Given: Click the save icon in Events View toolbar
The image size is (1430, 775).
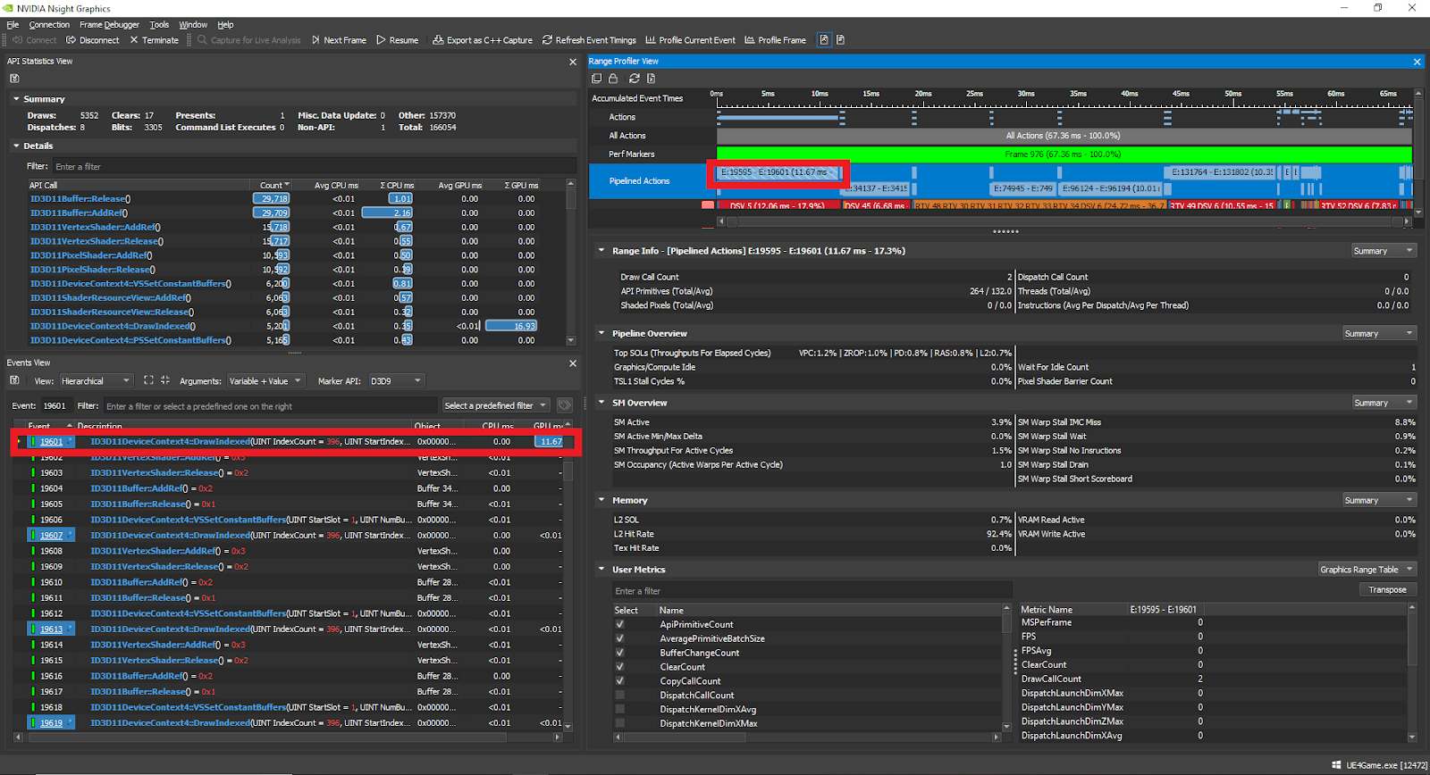Looking at the screenshot, I should 14,380.
